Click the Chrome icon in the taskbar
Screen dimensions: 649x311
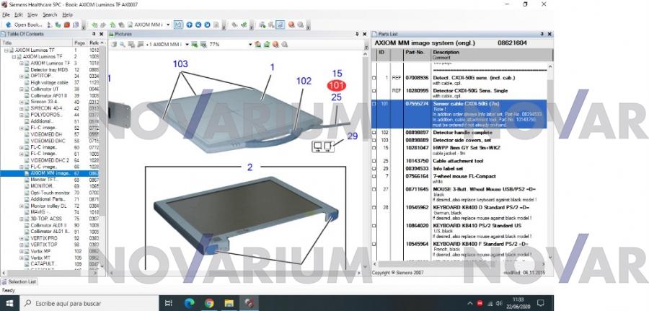(209, 303)
